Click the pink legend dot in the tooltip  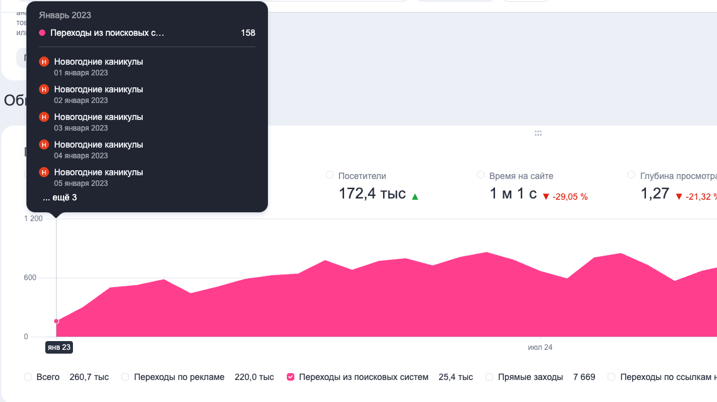tap(42, 33)
